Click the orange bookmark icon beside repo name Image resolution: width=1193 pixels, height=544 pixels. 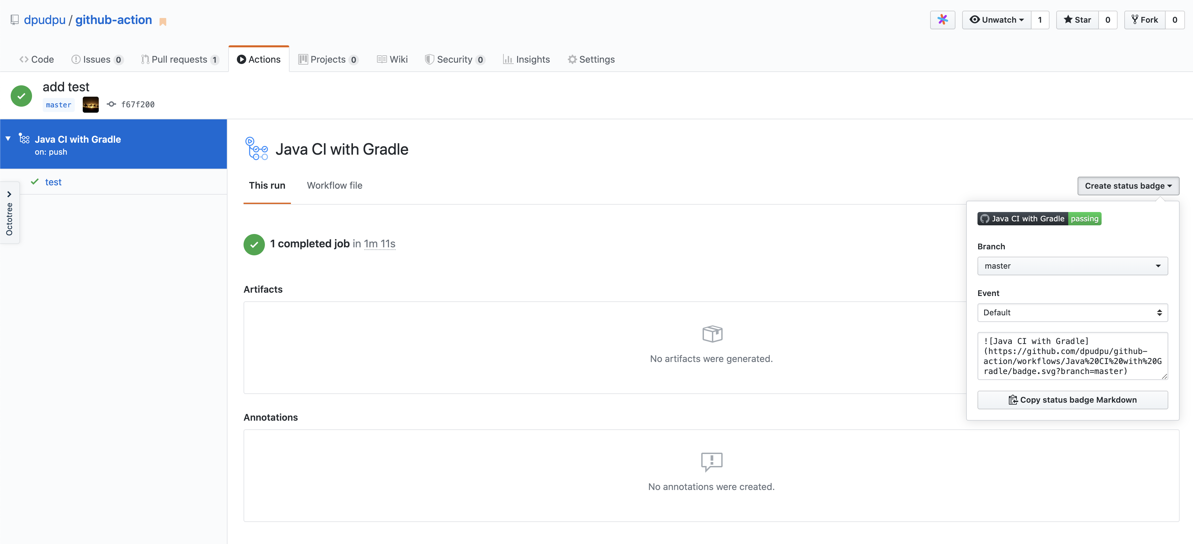162,22
